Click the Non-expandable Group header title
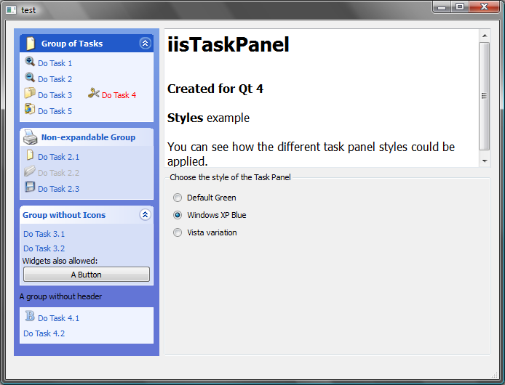 (x=88, y=137)
